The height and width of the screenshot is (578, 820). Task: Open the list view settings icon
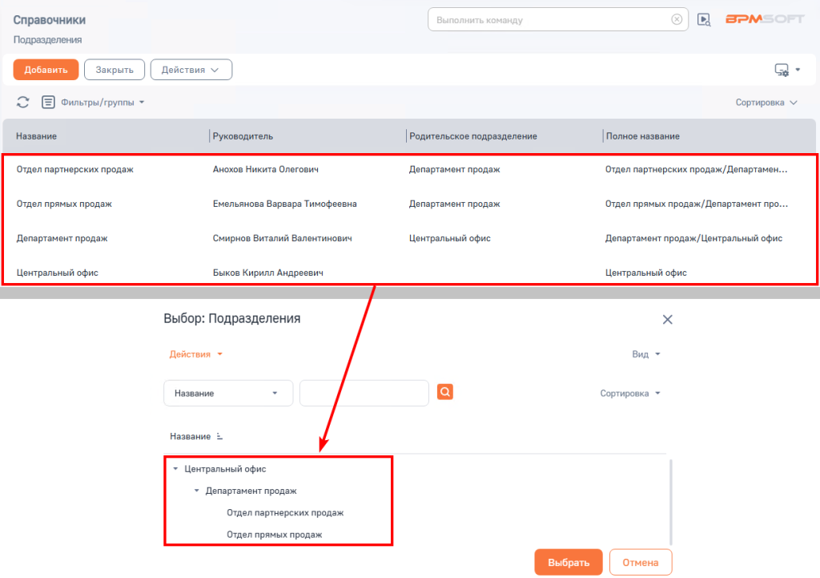click(x=782, y=70)
